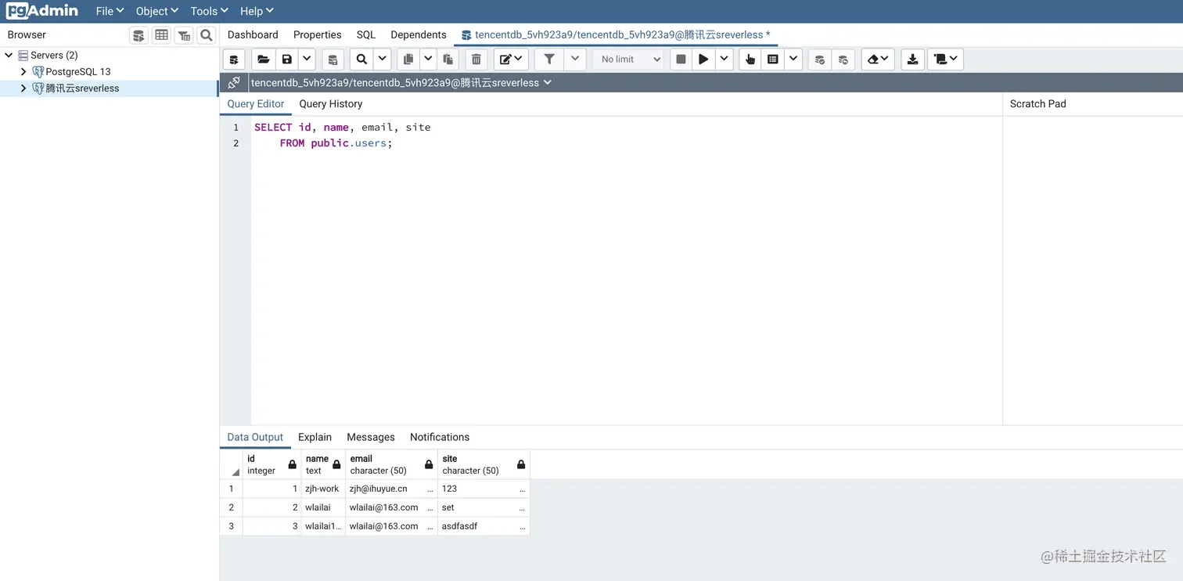
Task: Click the Find magnifier icon in the query toolbar
Action: [361, 60]
